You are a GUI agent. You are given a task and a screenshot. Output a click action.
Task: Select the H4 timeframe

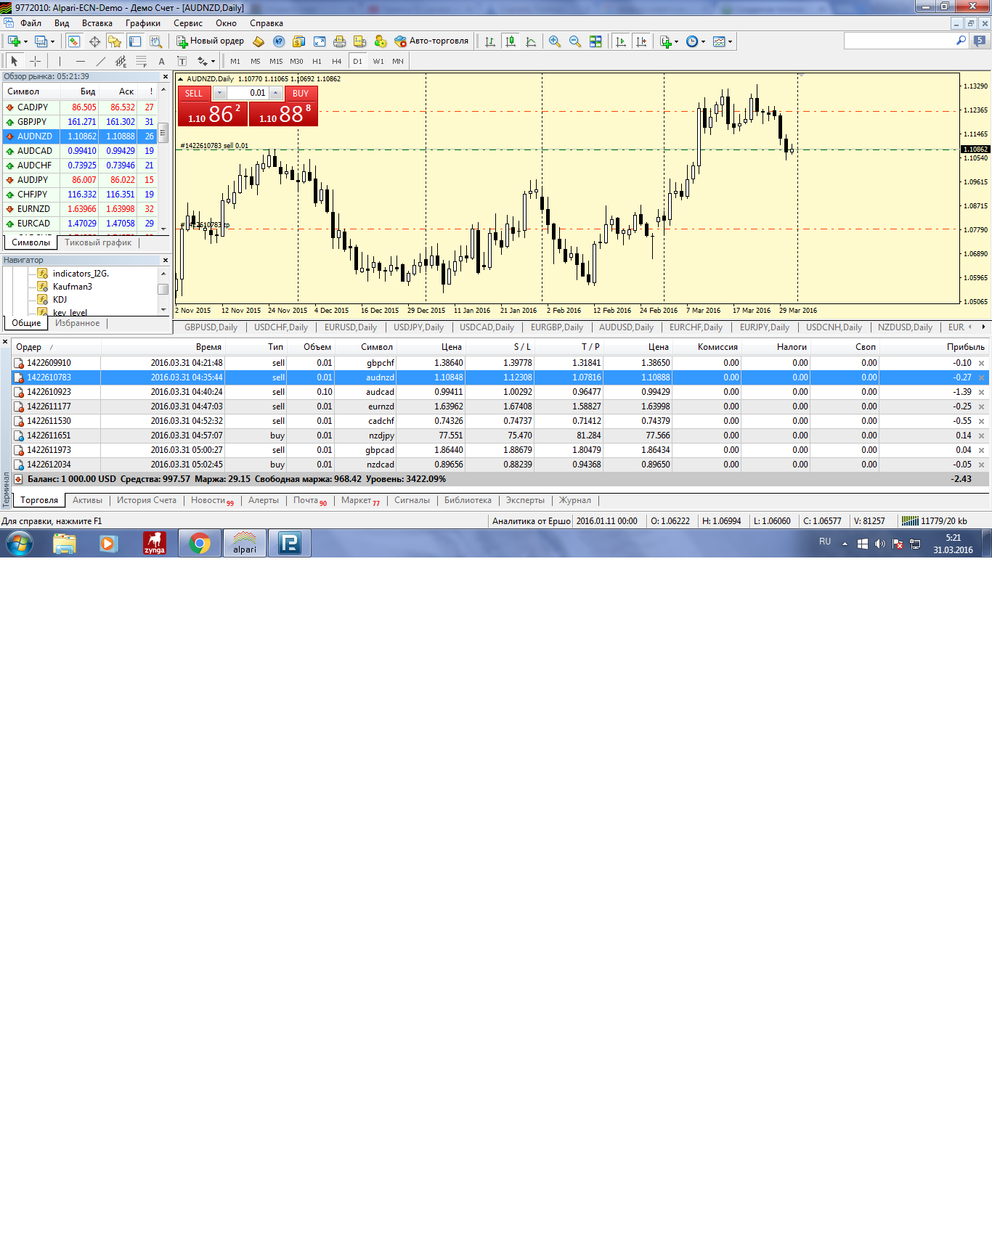(336, 62)
